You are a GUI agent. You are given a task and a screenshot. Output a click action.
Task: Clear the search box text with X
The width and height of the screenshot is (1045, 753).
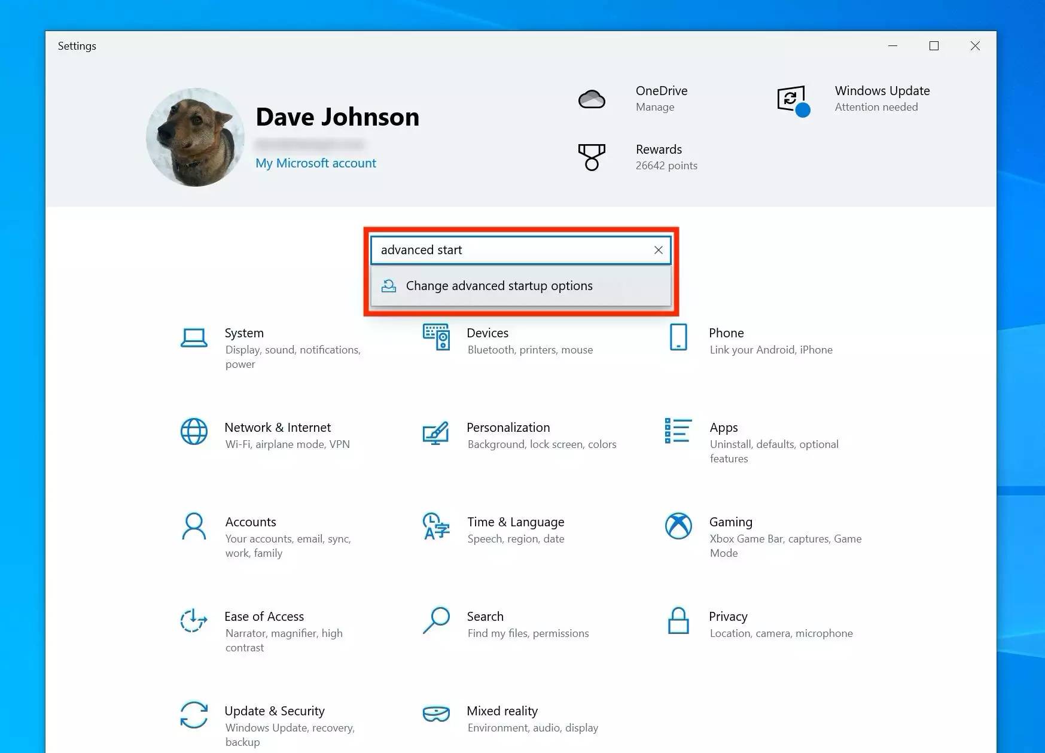point(658,250)
